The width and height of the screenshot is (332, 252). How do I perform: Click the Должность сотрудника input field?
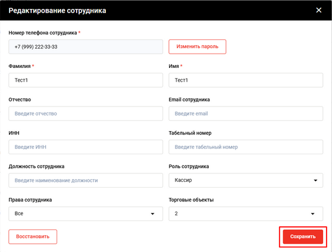click(x=86, y=181)
